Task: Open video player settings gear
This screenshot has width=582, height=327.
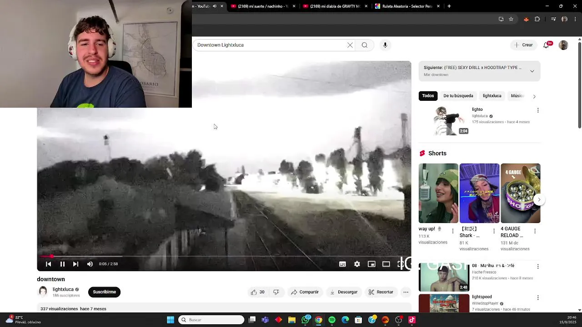Action: (x=357, y=264)
